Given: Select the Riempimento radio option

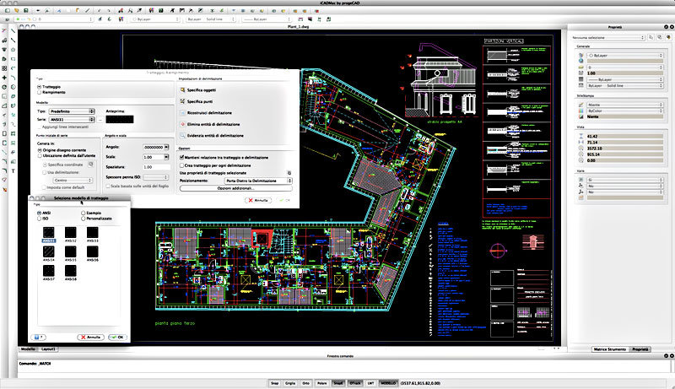Looking at the screenshot, I should coord(39,93).
